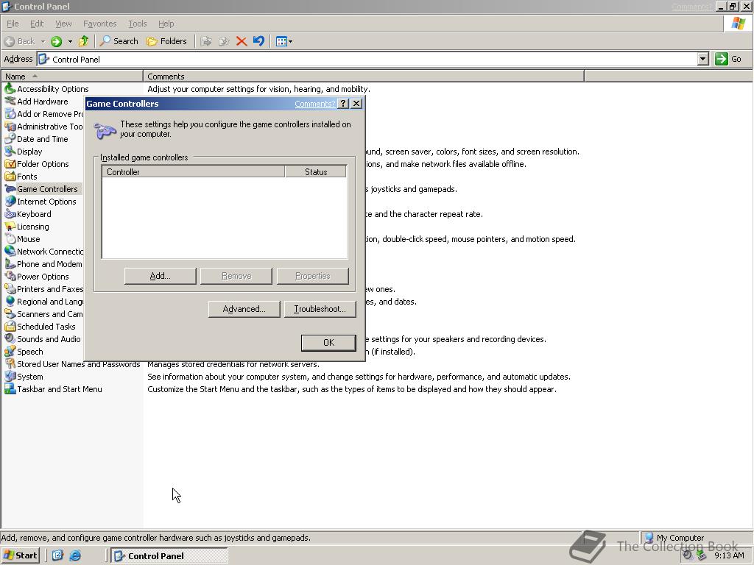The height and width of the screenshot is (565, 754).
Task: Select the Fonts folder icon
Action: pyautogui.click(x=10, y=177)
